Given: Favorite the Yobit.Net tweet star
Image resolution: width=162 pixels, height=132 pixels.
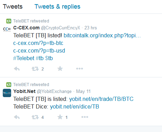Looking at the screenshot, I should [60, 117].
